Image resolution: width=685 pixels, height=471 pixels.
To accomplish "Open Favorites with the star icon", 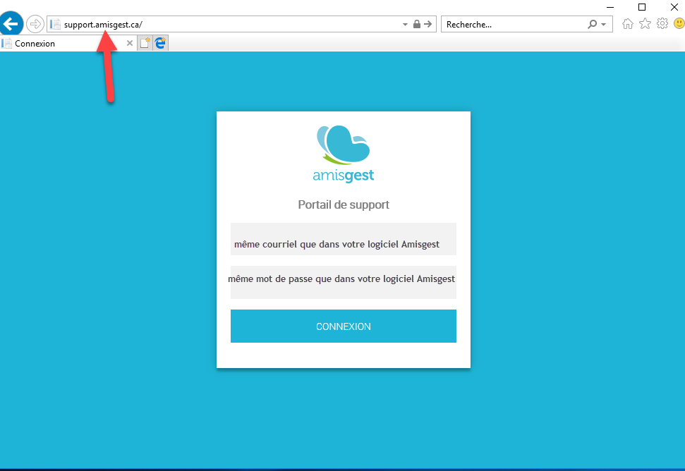I will coord(645,23).
